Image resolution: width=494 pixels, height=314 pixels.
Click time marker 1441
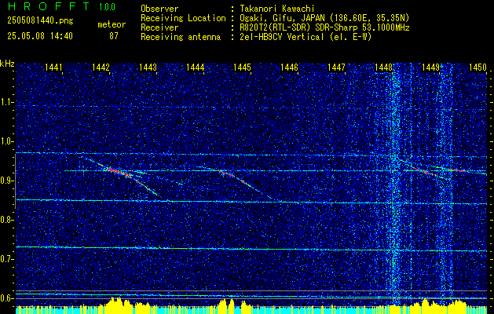(53, 67)
